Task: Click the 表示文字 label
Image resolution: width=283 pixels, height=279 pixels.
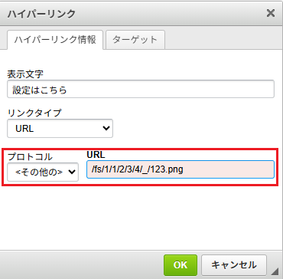Action: [x=25, y=74]
